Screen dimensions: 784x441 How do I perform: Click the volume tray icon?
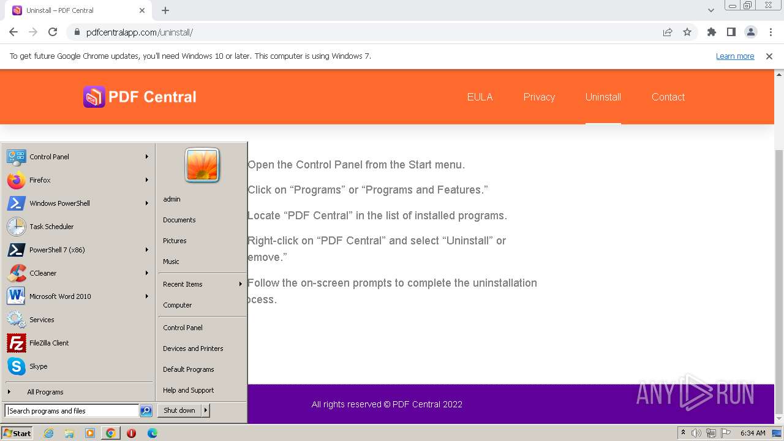[x=696, y=433]
